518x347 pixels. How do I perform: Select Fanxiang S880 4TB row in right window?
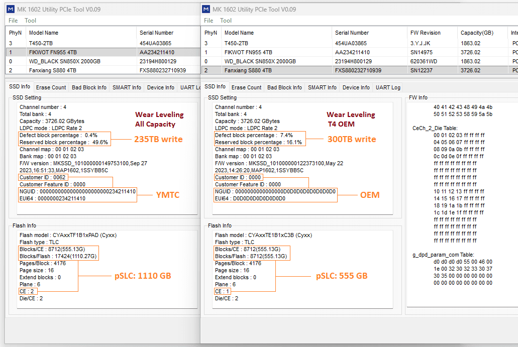360,70
